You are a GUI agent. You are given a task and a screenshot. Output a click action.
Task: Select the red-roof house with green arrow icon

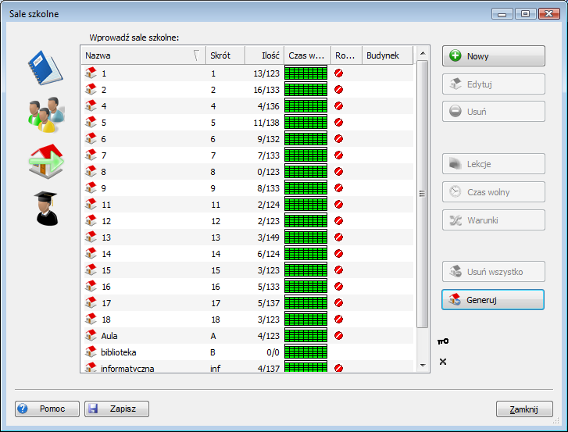tap(46, 161)
